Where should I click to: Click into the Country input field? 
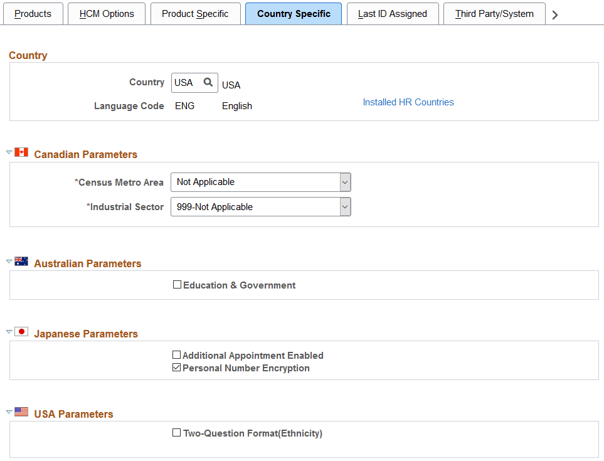[x=188, y=83]
